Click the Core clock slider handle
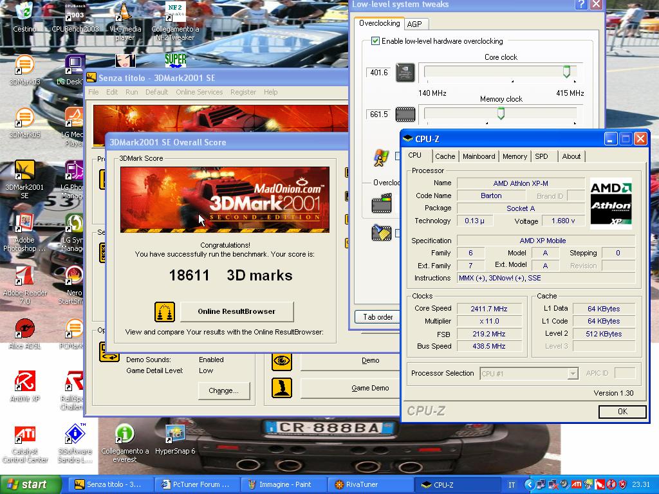Image resolution: width=659 pixels, height=494 pixels. tap(566, 71)
